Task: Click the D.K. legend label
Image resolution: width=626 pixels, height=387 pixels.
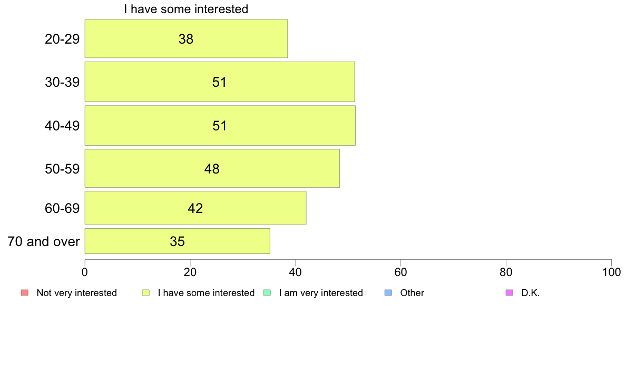Action: [531, 293]
